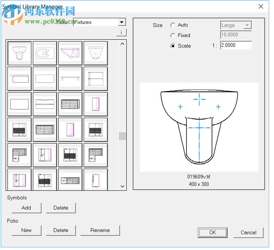Click the Cancel button
Viewport: 274px width, 250px height.
249,232
